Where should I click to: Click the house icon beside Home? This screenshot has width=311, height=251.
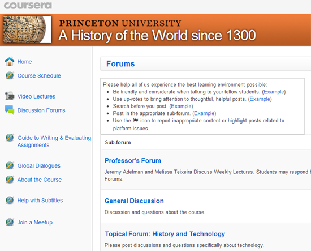pos(10,61)
